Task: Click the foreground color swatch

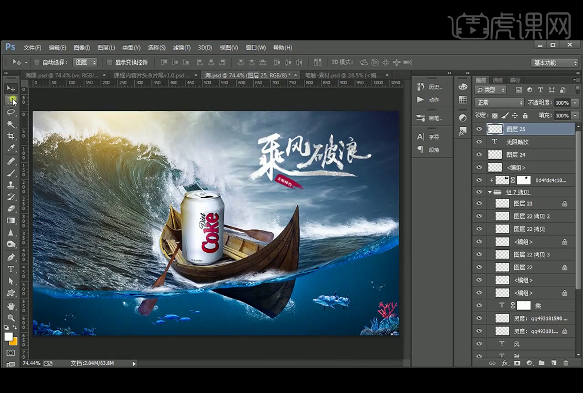Action: pyautogui.click(x=8, y=337)
